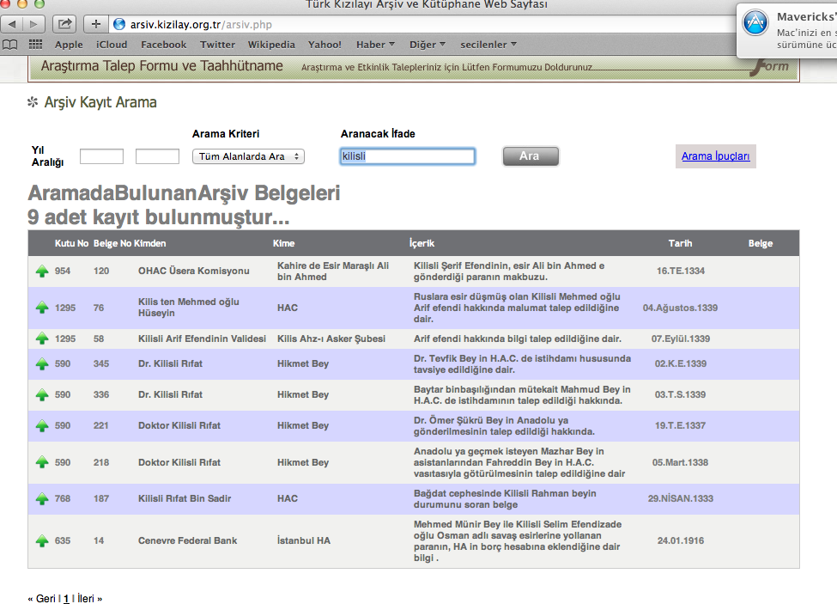Click green arrow for record 635 / 14
This screenshot has width=837, height=604.
tap(42, 541)
